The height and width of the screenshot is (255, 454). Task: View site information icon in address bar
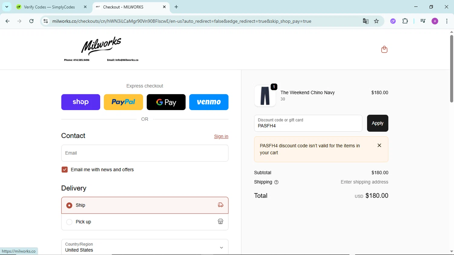coord(46,21)
